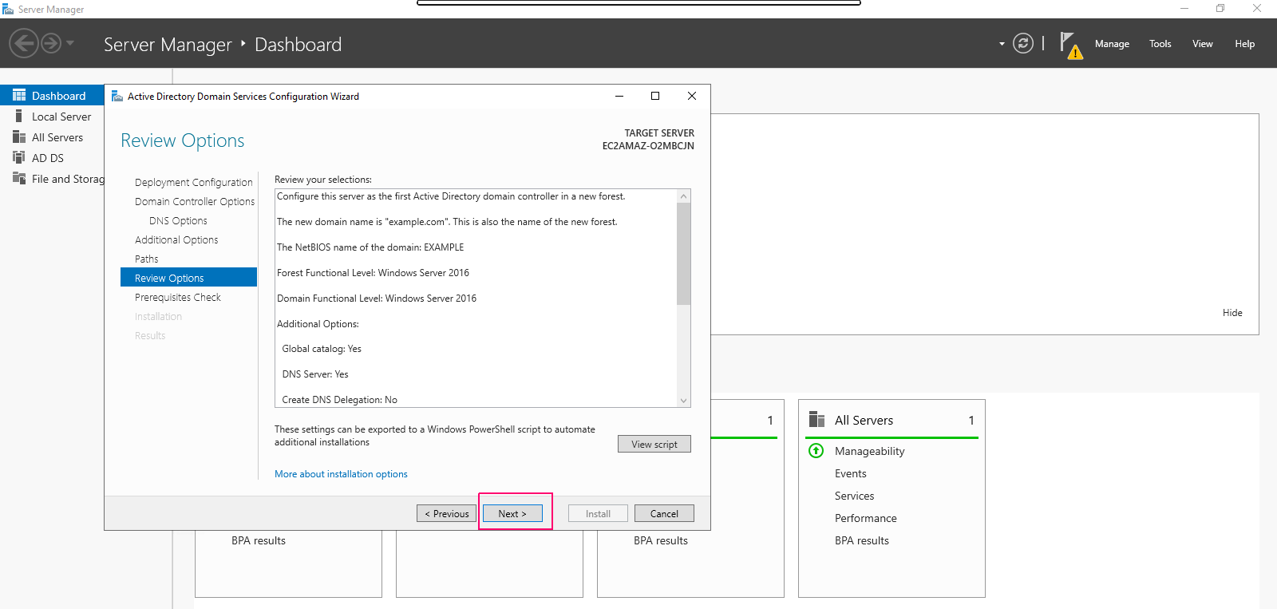Screen dimensions: 1277x609
Task: Open Performance in All Servers tile
Action: (x=865, y=518)
